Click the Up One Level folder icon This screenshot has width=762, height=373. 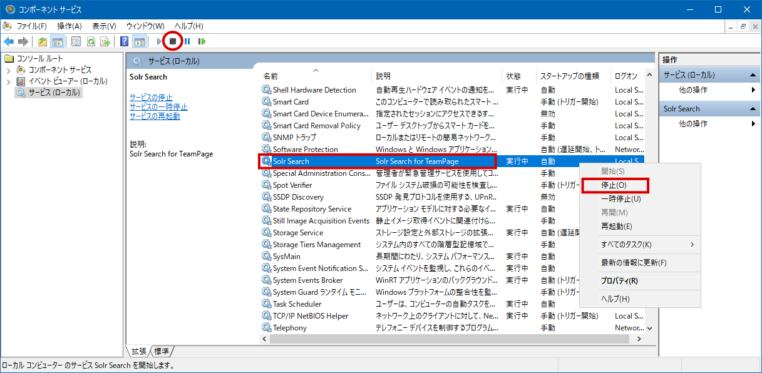click(x=42, y=41)
